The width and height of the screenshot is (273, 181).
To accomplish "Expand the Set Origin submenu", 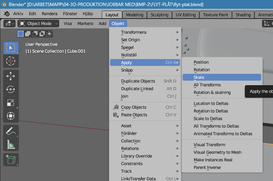I will 145,40.
